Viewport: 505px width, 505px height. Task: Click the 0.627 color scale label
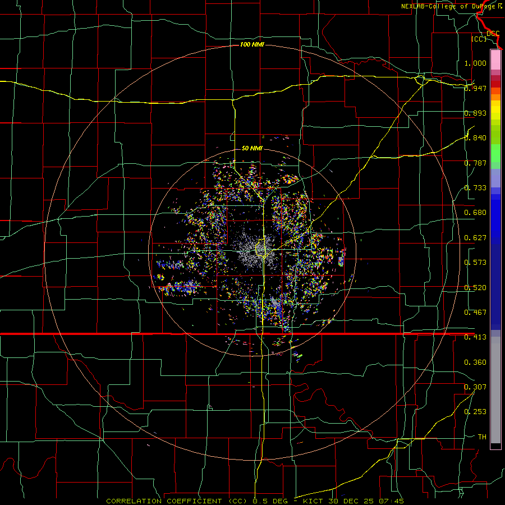tap(475, 238)
